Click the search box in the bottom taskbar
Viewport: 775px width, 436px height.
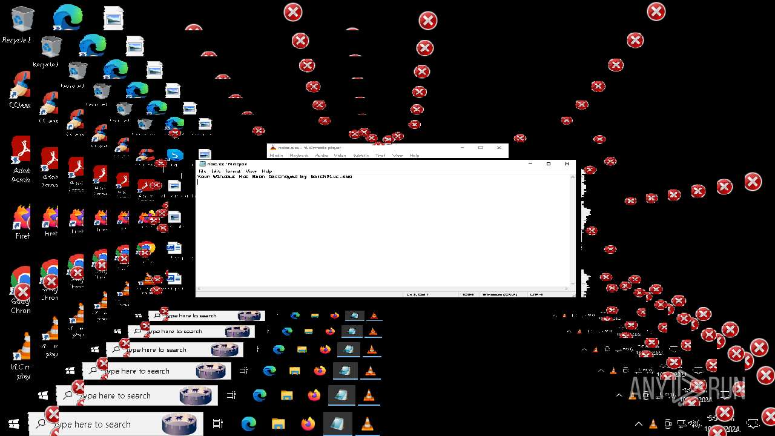click(116, 424)
